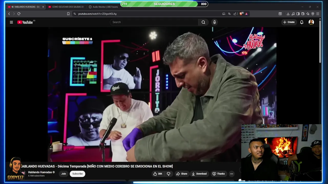Image resolution: width=328 pixels, height=184 pixels.
Task: Open the account avatar menu
Action: pos(311,22)
